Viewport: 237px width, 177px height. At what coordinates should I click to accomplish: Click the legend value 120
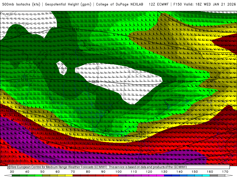149,172
